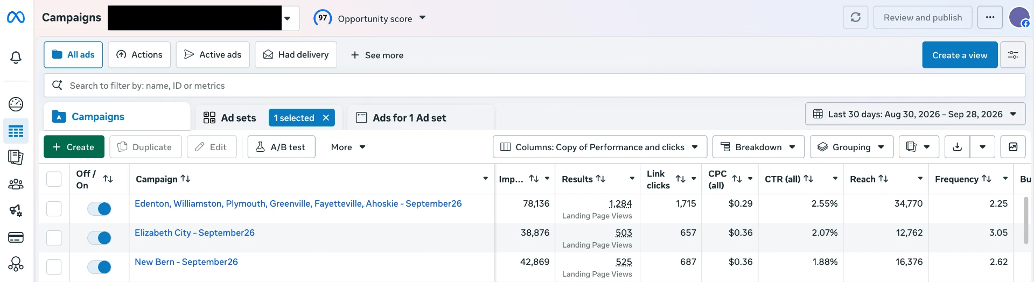This screenshot has height=282, width=1034.
Task: Select the Active ads view
Action: tap(213, 55)
